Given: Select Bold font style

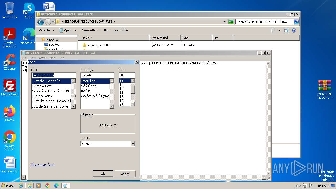Looking at the screenshot, I should (95, 91).
